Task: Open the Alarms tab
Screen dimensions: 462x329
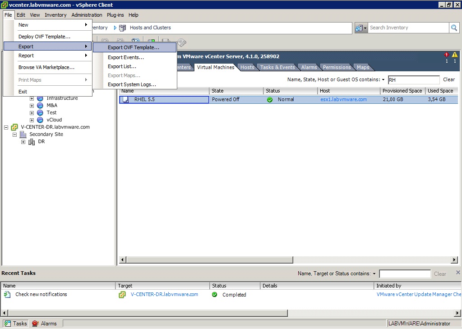Action: tap(309, 67)
